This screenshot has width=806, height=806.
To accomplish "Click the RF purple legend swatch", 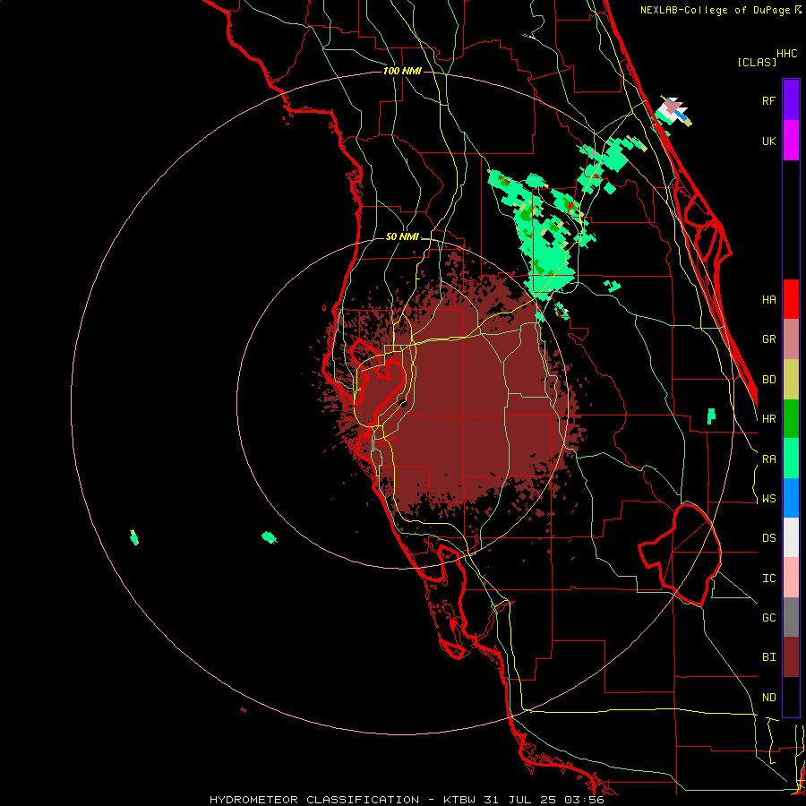I will click(791, 100).
